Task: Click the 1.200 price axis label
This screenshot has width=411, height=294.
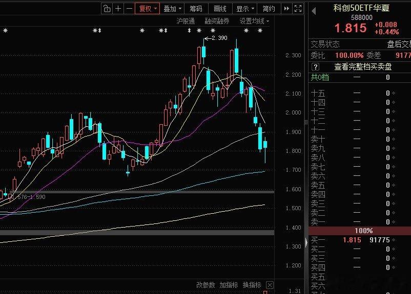Action: click(x=293, y=265)
